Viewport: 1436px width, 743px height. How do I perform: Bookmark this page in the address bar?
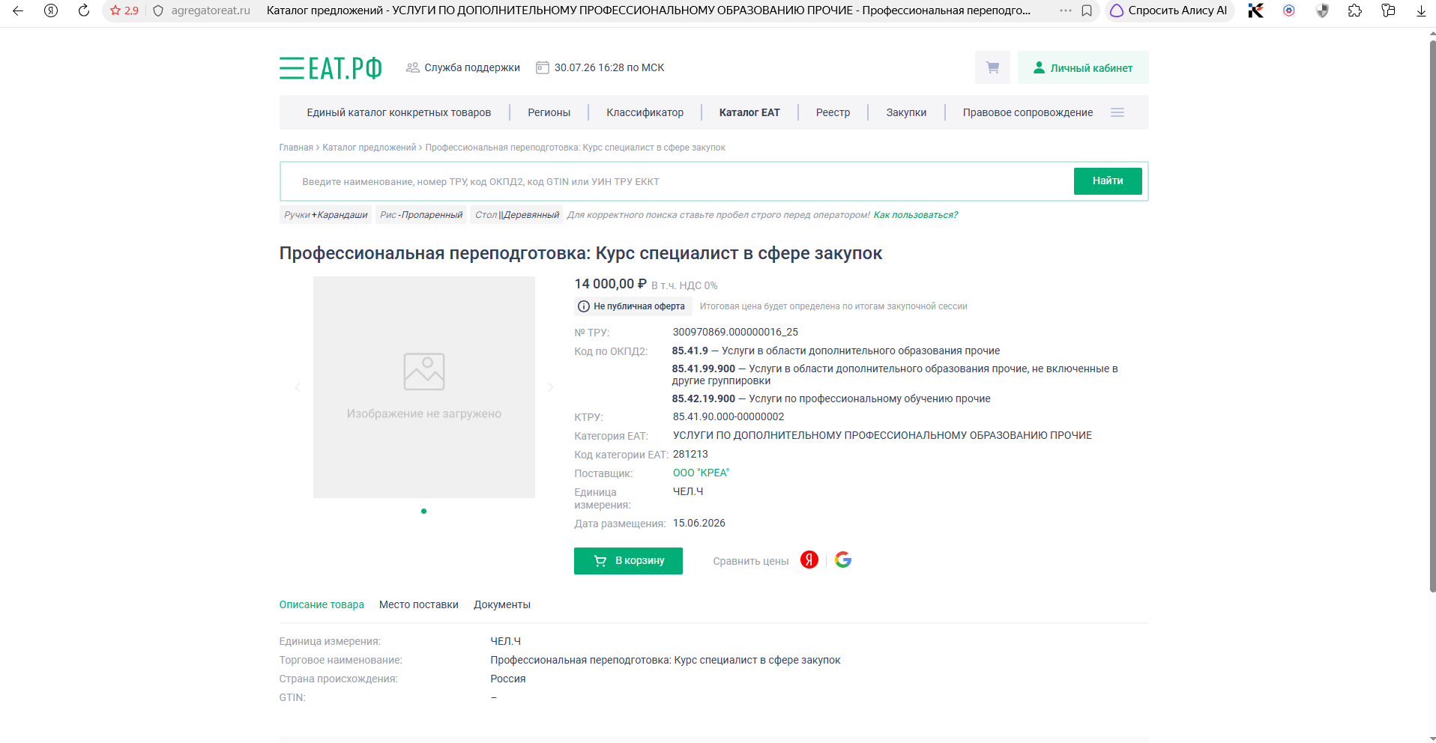[x=1086, y=10]
